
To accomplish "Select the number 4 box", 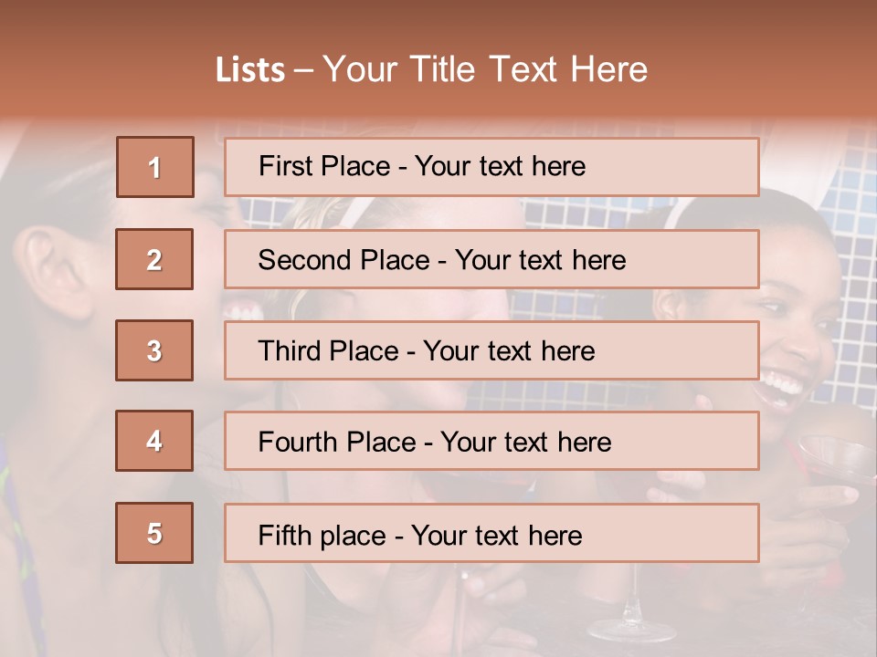I will point(154,442).
